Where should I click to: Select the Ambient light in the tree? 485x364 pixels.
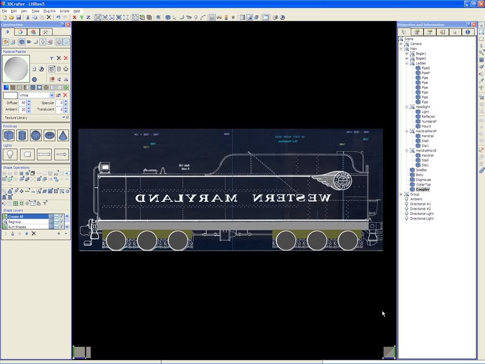tap(416, 199)
